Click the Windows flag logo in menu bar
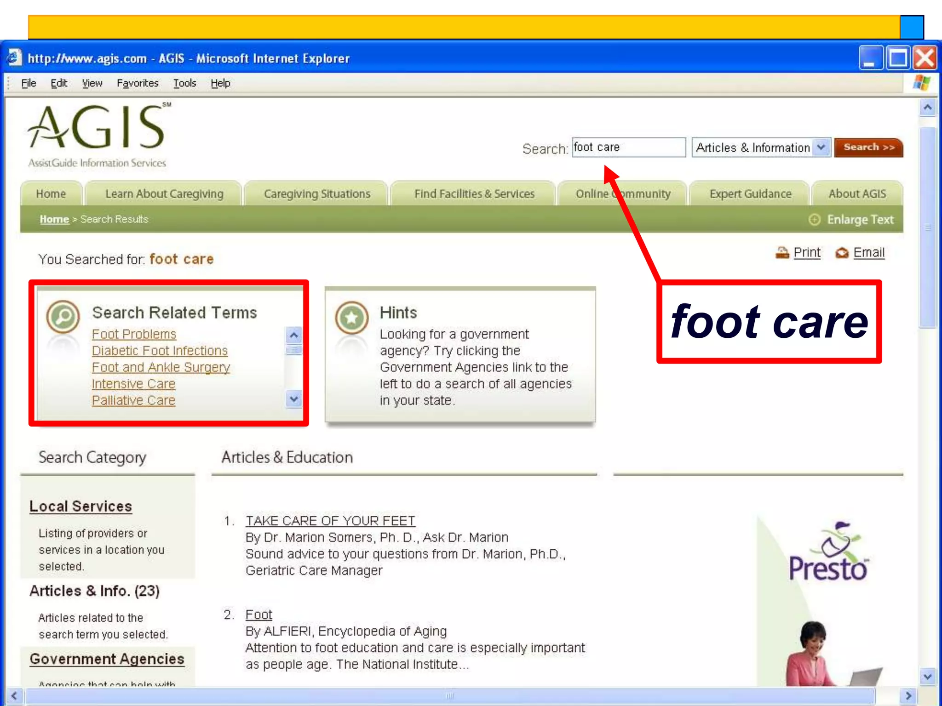The image size is (942, 706). click(921, 83)
